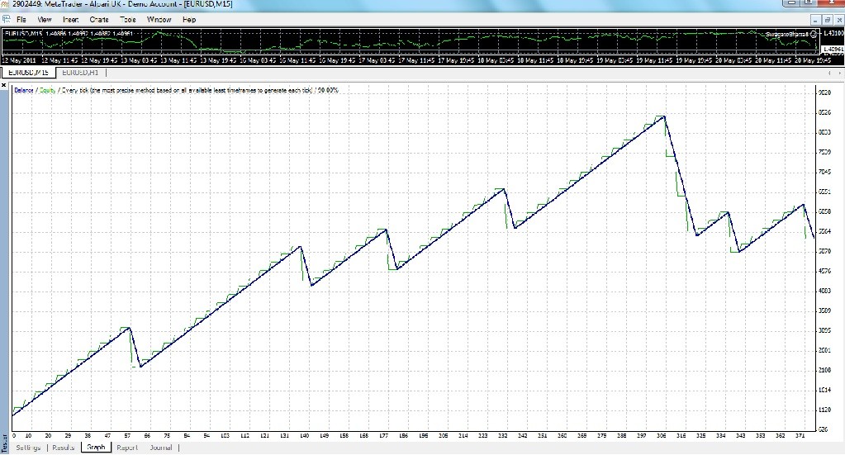Open the Charts menu
The image size is (845, 455).
pyautogui.click(x=99, y=19)
